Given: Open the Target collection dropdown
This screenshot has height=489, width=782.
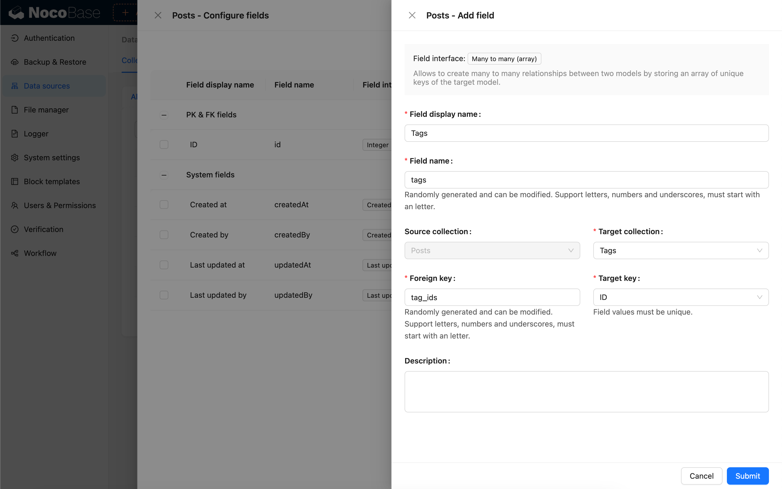Looking at the screenshot, I should click(x=680, y=251).
